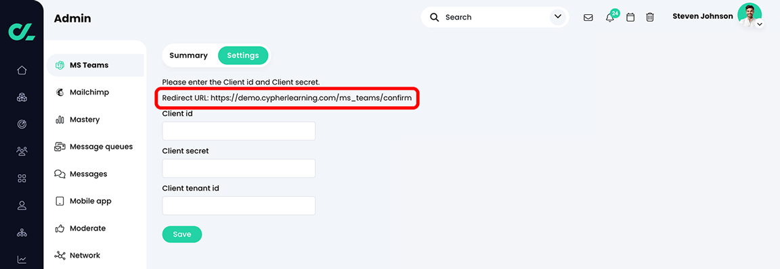The image size is (780, 269).
Task: Open the single user icon in left rail
Action: (22, 205)
